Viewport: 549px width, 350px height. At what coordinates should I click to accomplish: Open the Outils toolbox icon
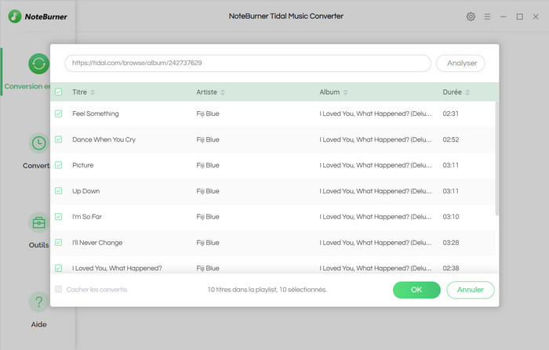pyautogui.click(x=38, y=222)
